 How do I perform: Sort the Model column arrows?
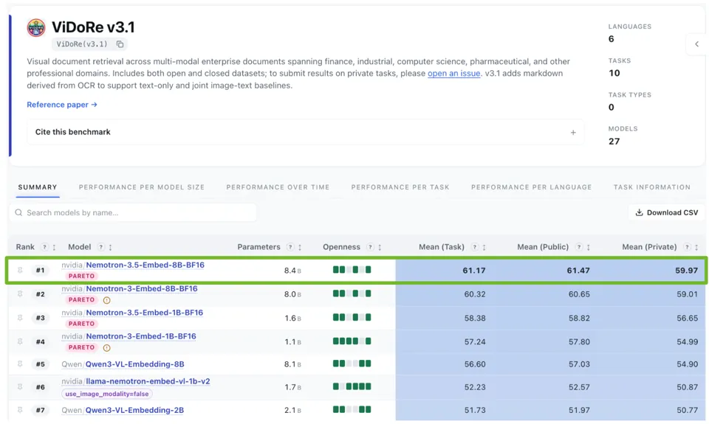(110, 248)
